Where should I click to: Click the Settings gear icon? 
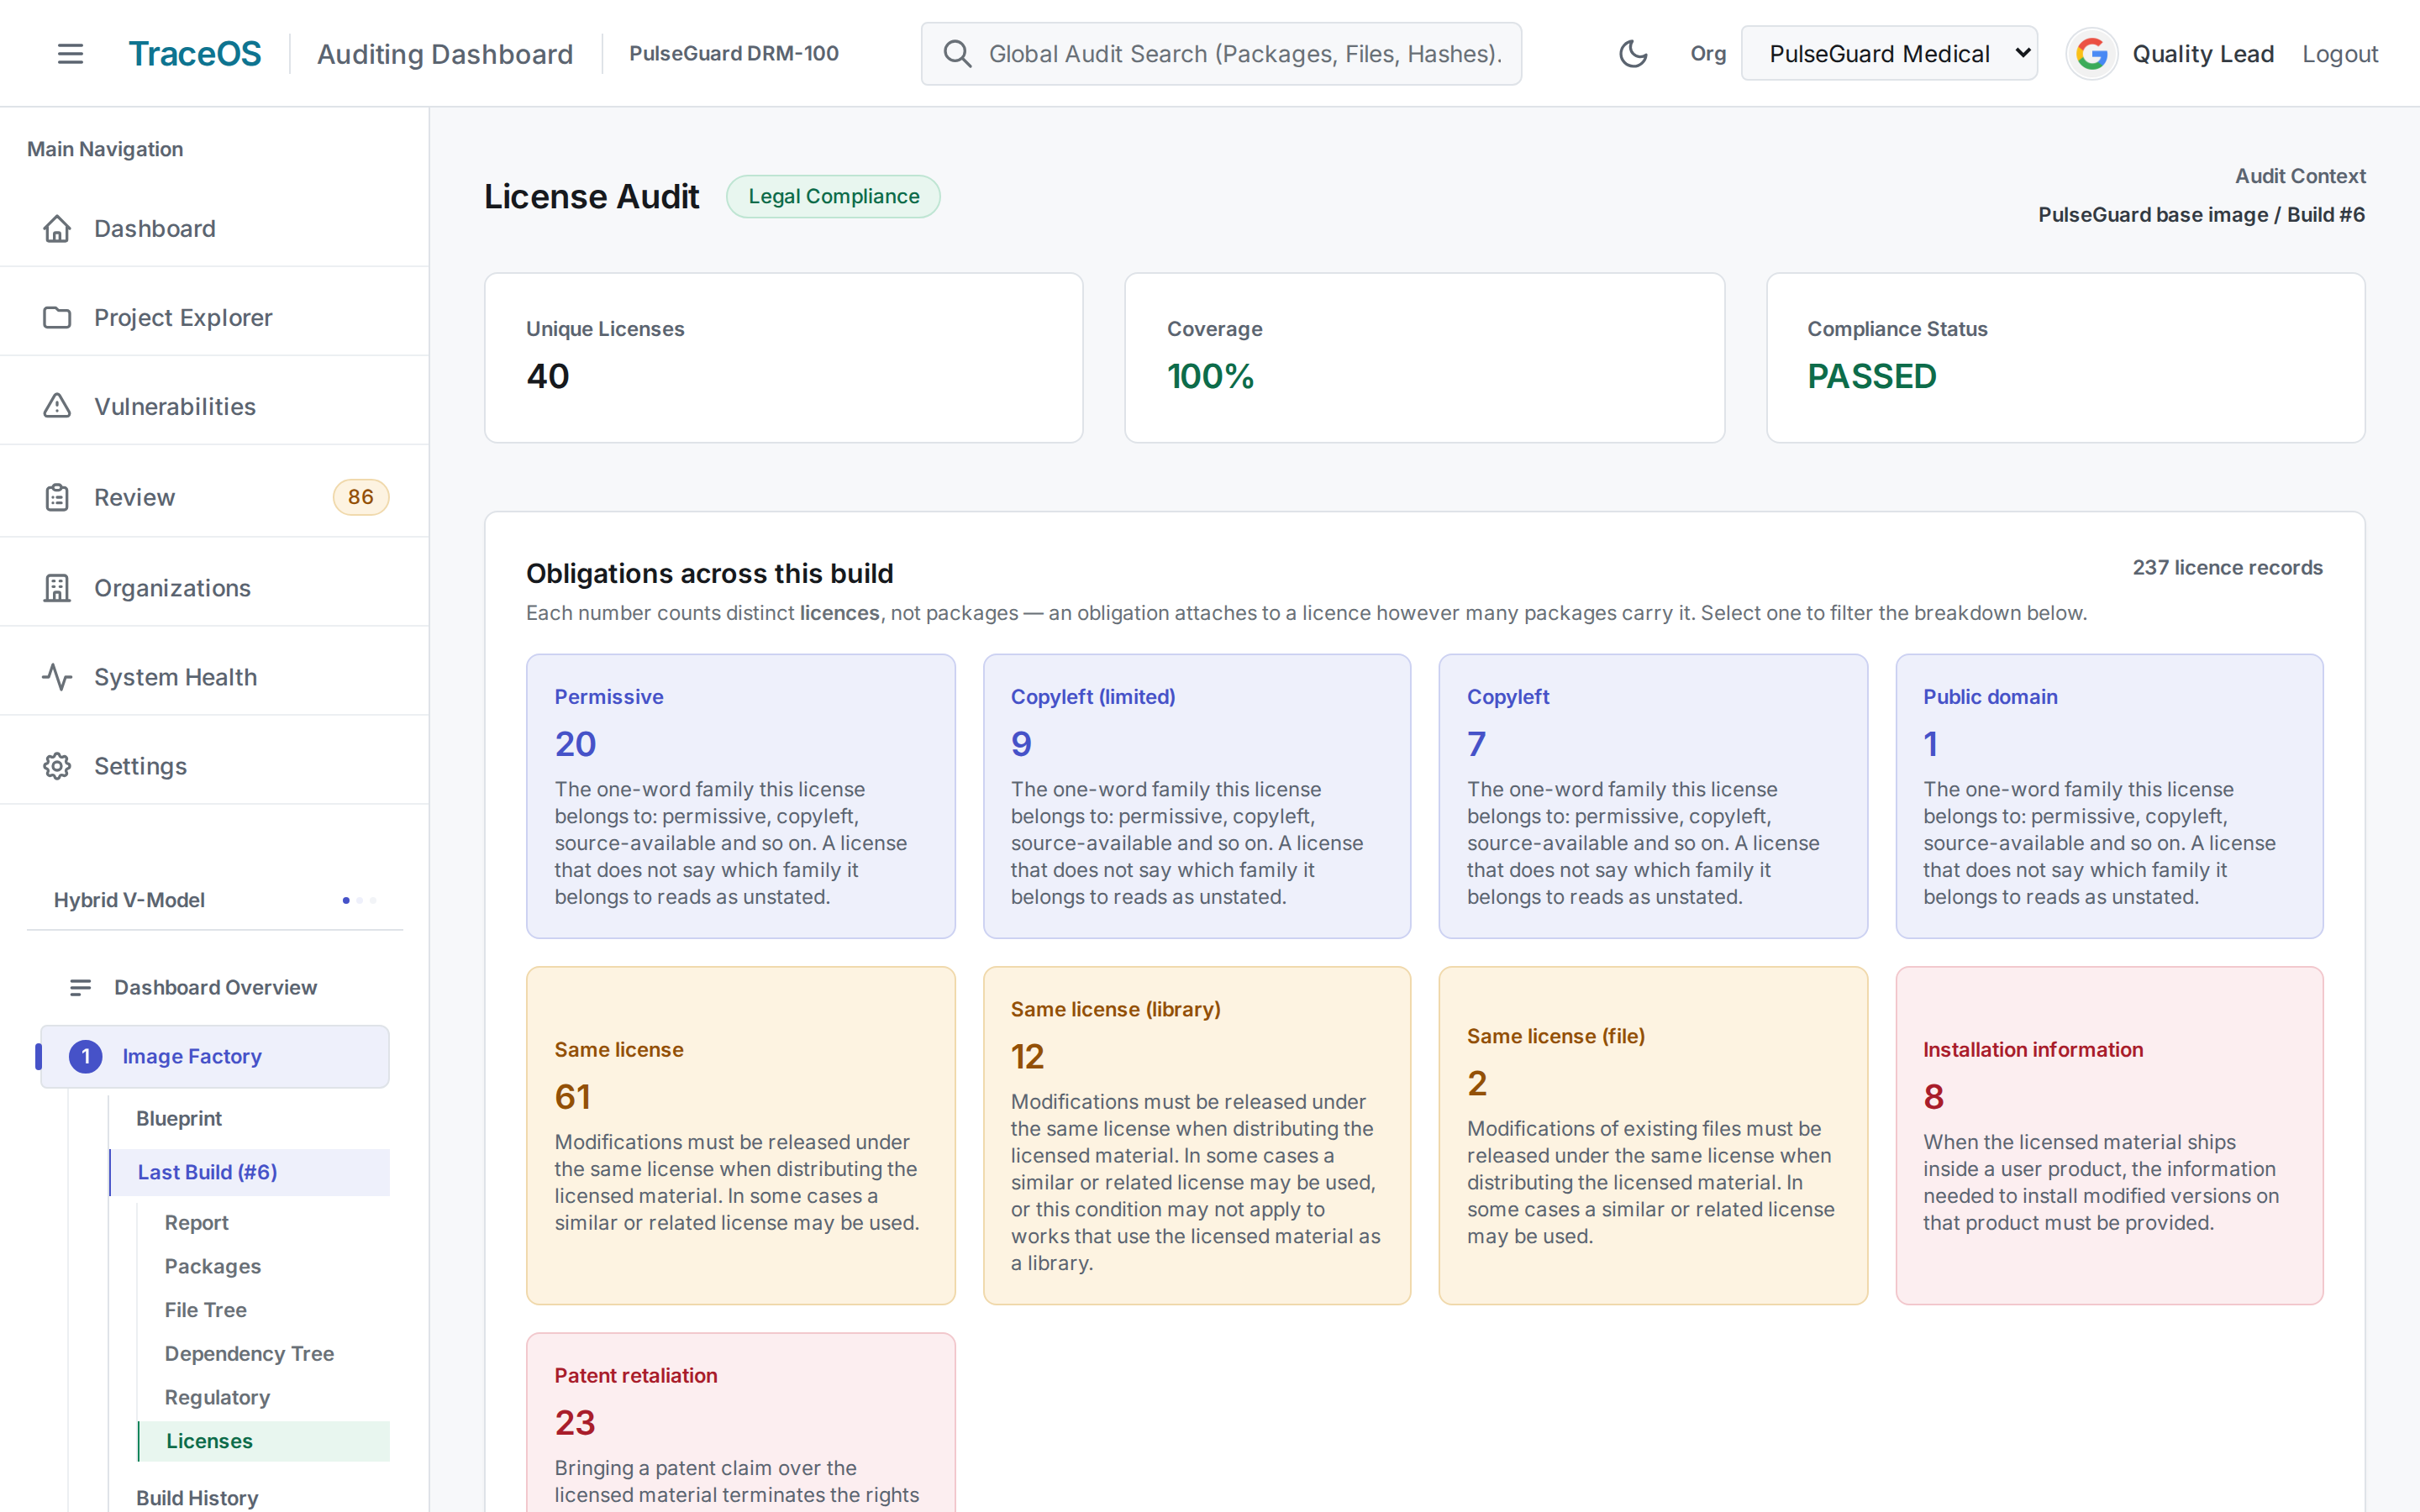(57, 766)
